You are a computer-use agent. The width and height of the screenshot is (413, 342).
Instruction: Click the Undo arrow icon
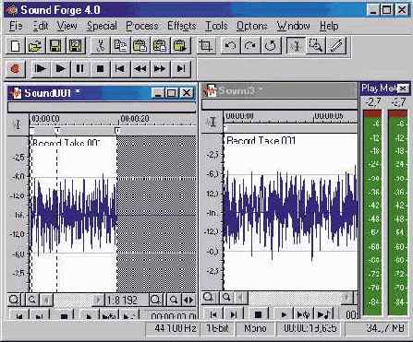pos(230,46)
